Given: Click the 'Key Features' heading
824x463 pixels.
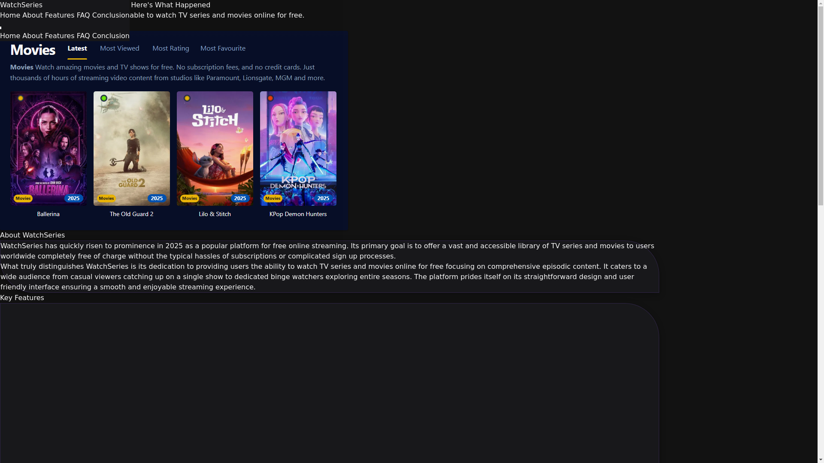Looking at the screenshot, I should pyautogui.click(x=22, y=298).
